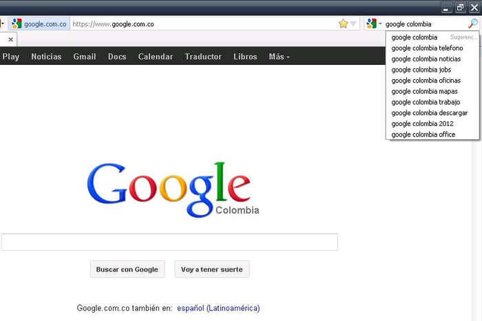The image size is (482, 321).
Task: Select suggestion 'google colombia telefono'
Action: tap(432, 48)
